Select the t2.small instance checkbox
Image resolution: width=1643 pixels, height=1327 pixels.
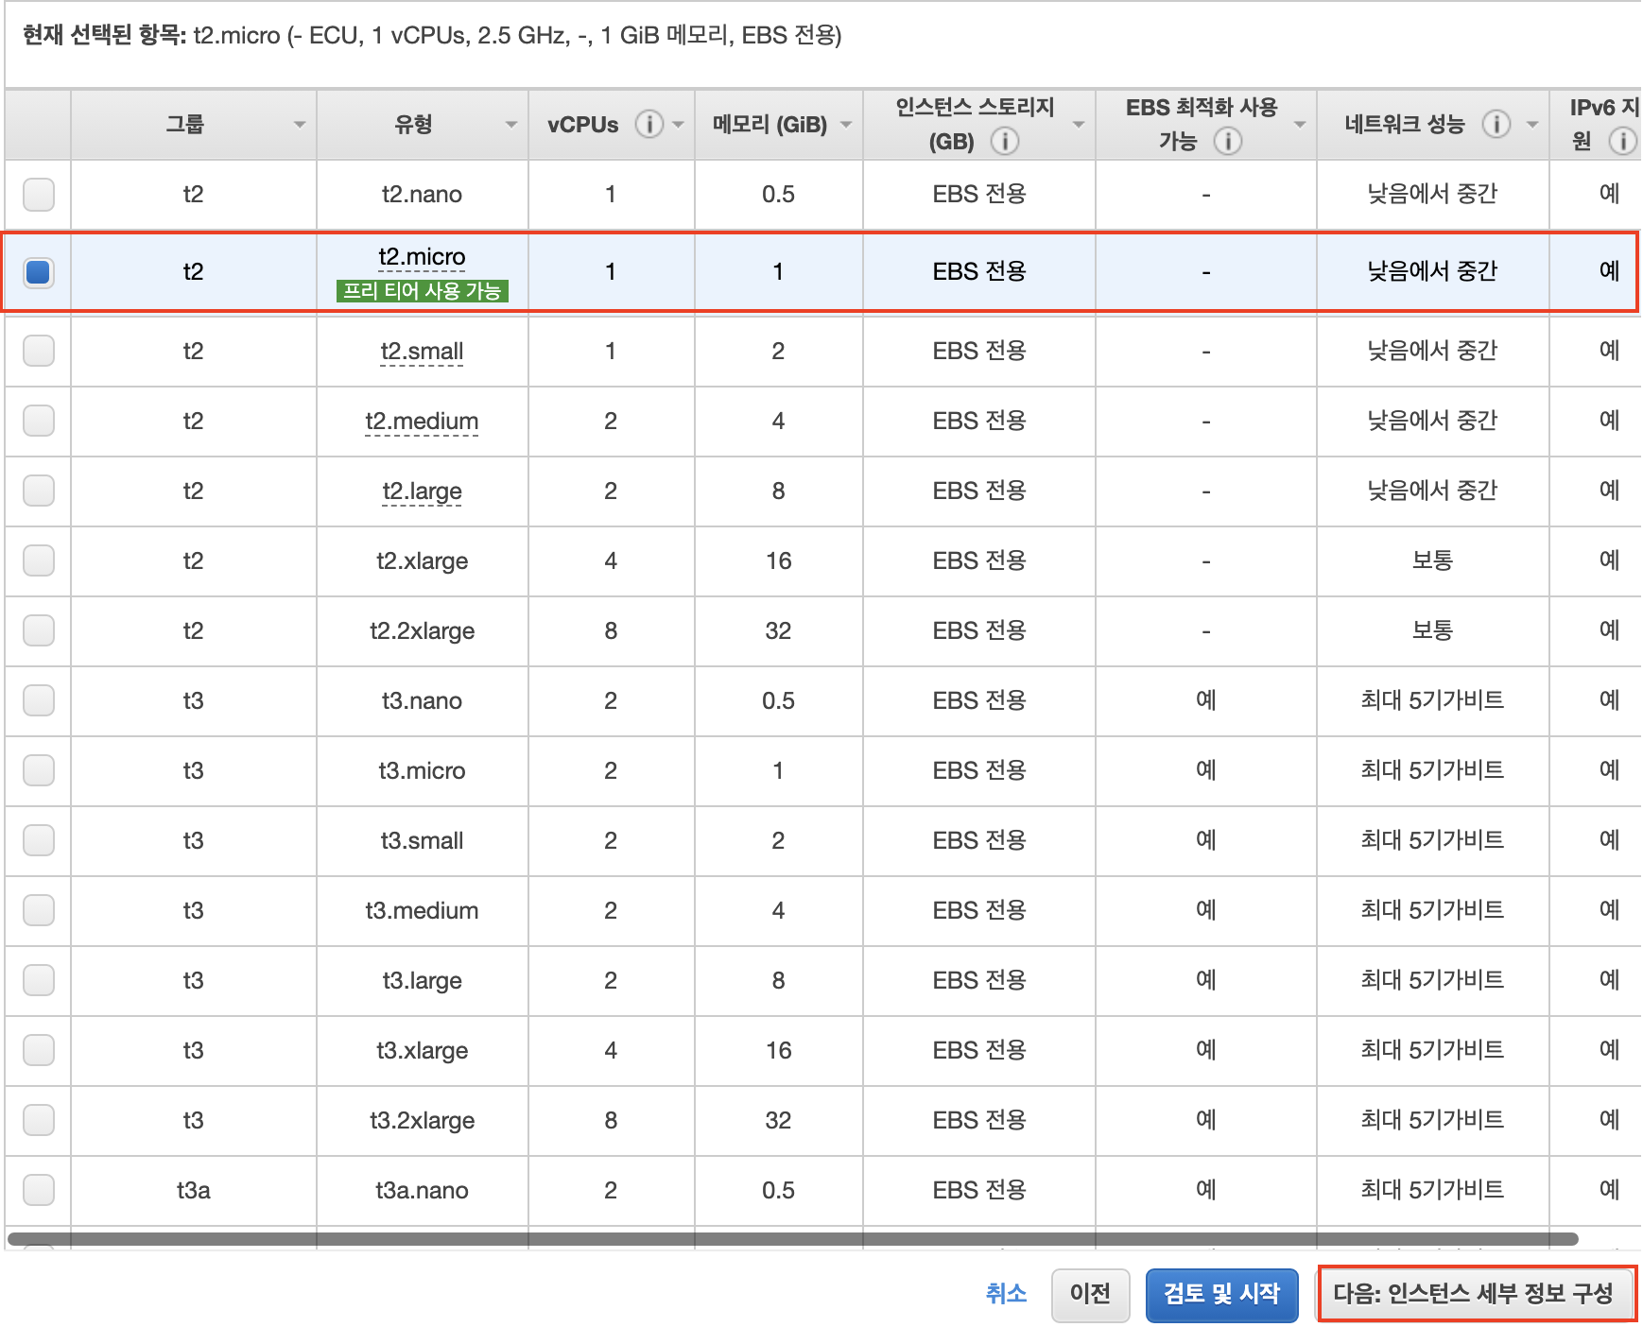[x=39, y=351]
